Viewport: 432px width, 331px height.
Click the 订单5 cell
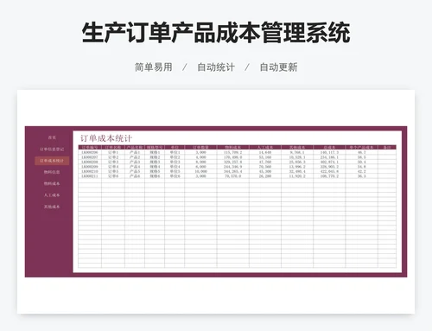click(x=113, y=171)
